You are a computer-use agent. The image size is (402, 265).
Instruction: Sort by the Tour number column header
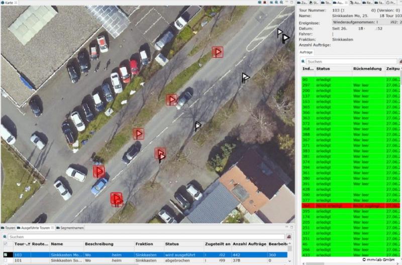pos(21,244)
